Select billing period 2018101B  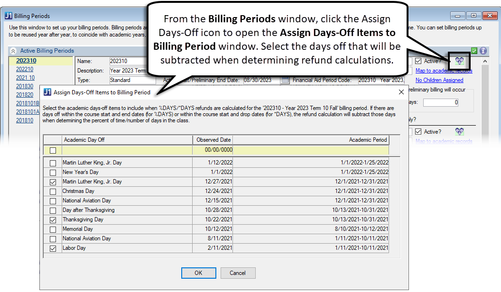(28, 103)
